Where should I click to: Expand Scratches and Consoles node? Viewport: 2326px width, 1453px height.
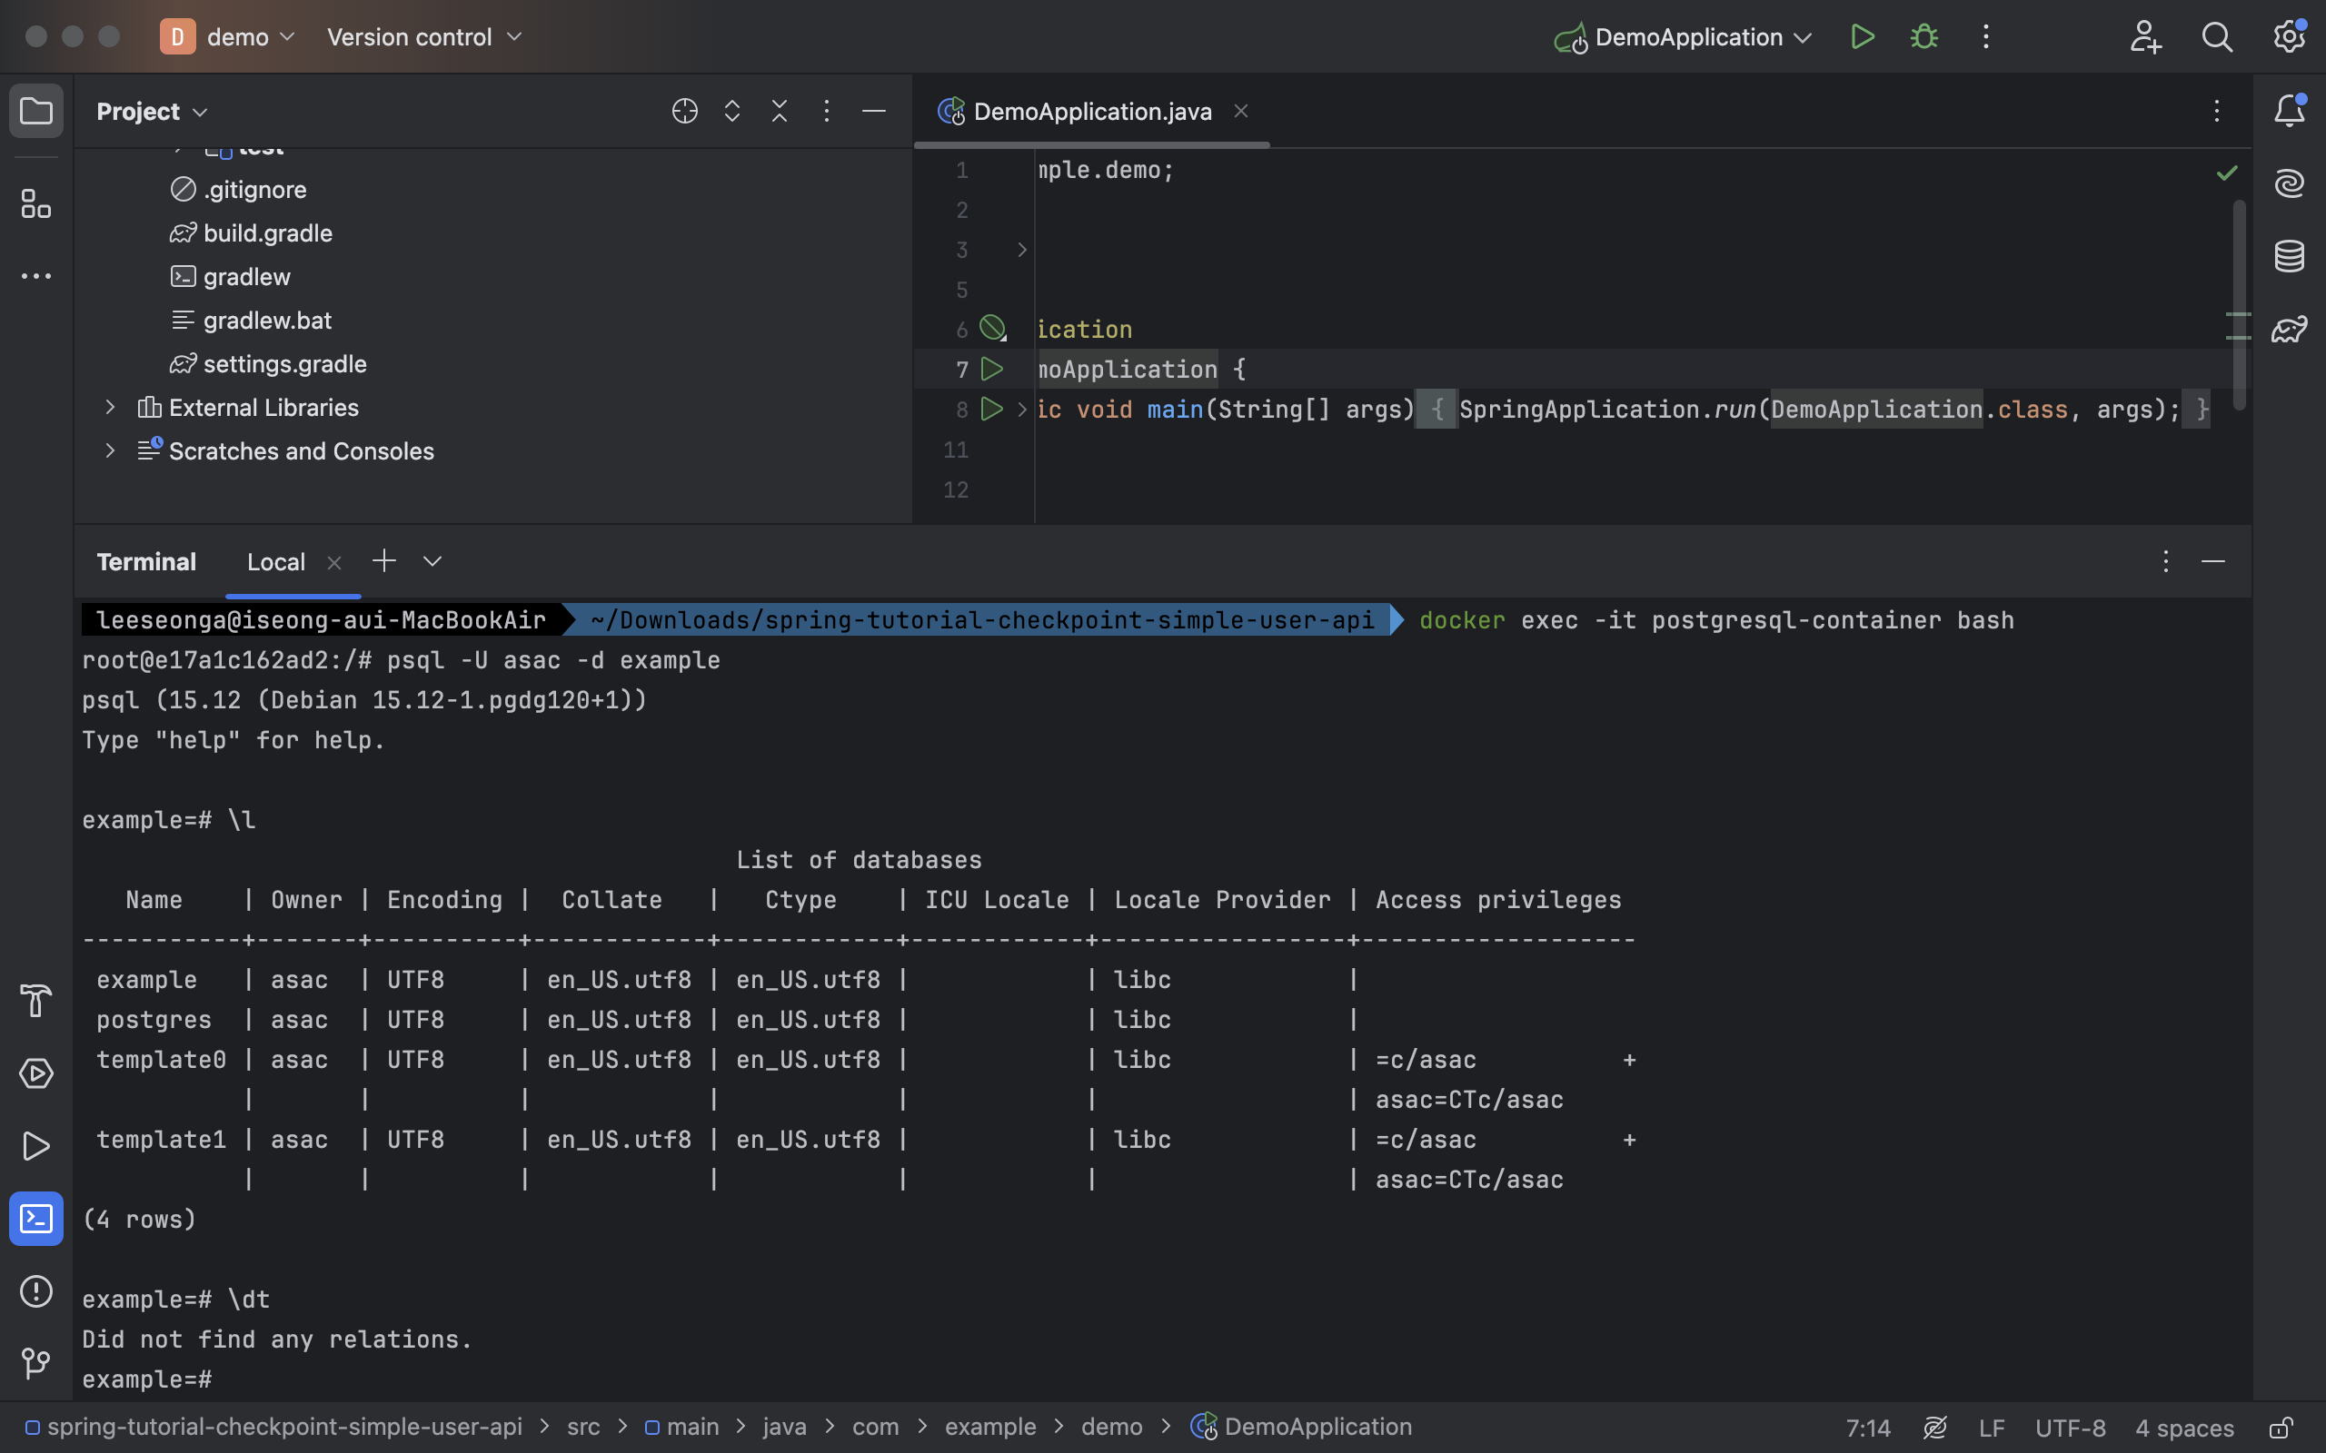click(110, 450)
